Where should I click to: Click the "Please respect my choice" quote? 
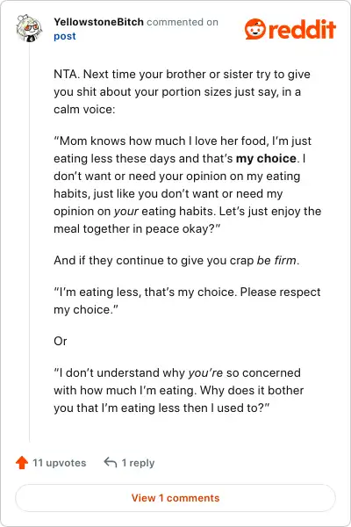pyautogui.click(x=187, y=300)
